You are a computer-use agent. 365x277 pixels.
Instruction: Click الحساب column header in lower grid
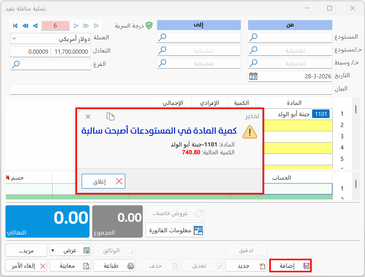[281, 178]
